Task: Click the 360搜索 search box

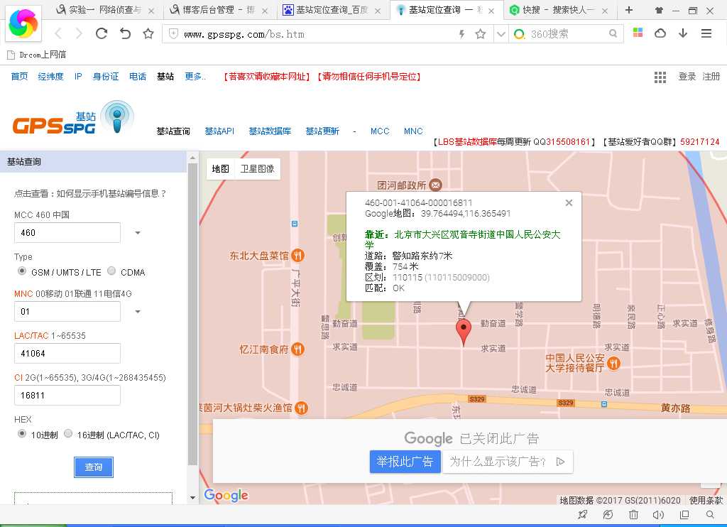Action: tap(567, 34)
